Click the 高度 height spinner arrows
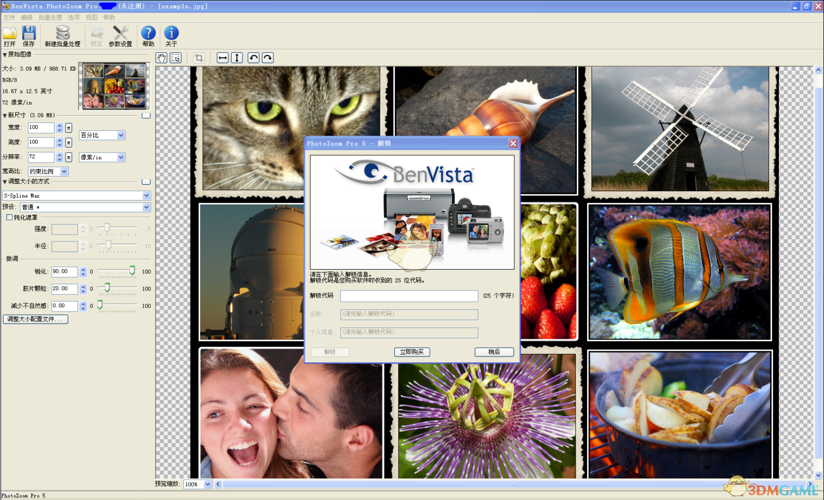The image size is (824, 500). click(60, 142)
